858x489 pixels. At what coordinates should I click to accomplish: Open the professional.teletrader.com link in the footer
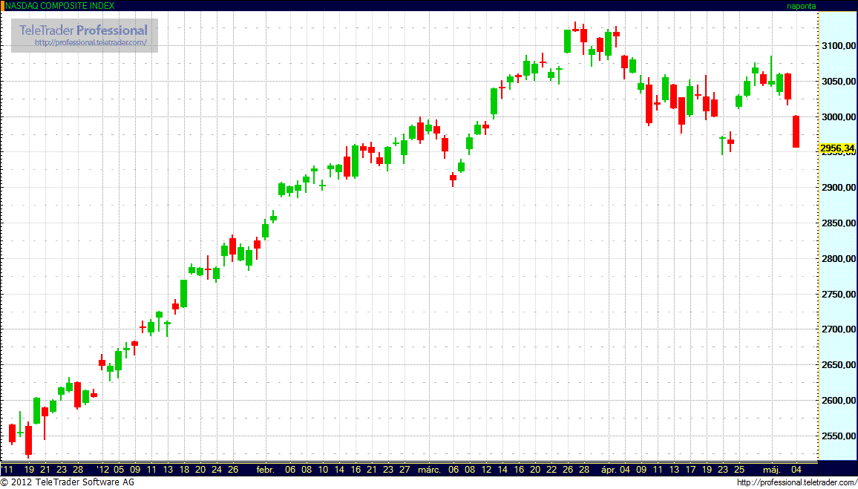coord(796,482)
